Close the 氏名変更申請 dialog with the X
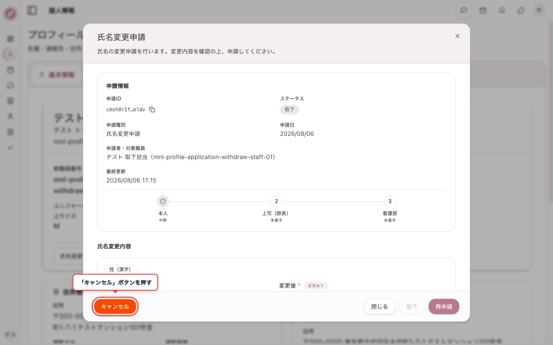This screenshot has width=553, height=345. 458,36
